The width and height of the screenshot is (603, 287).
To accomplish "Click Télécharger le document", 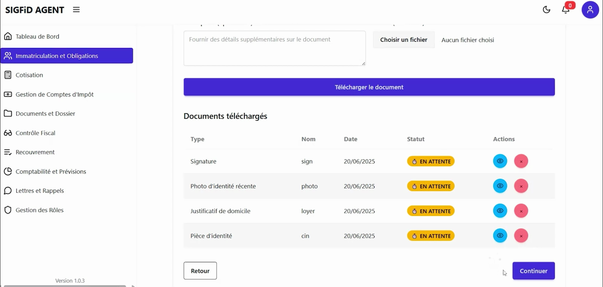I will 369,87.
